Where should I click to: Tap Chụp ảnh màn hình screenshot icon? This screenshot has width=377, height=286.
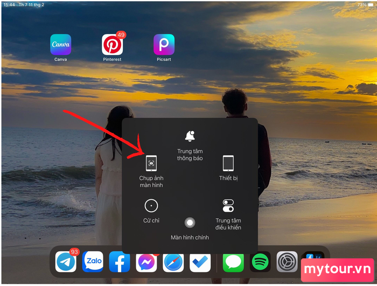151,163
